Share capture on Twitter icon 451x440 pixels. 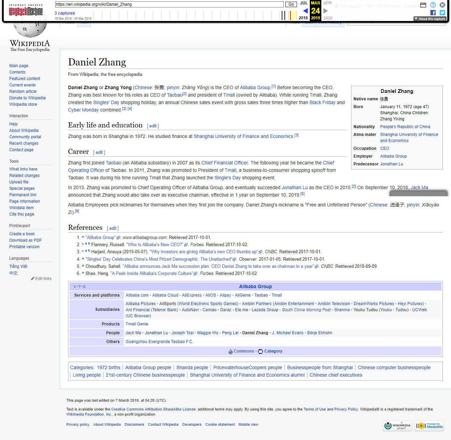click(442, 13)
